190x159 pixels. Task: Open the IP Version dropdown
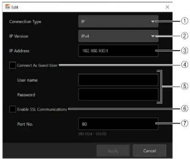(x=118, y=36)
